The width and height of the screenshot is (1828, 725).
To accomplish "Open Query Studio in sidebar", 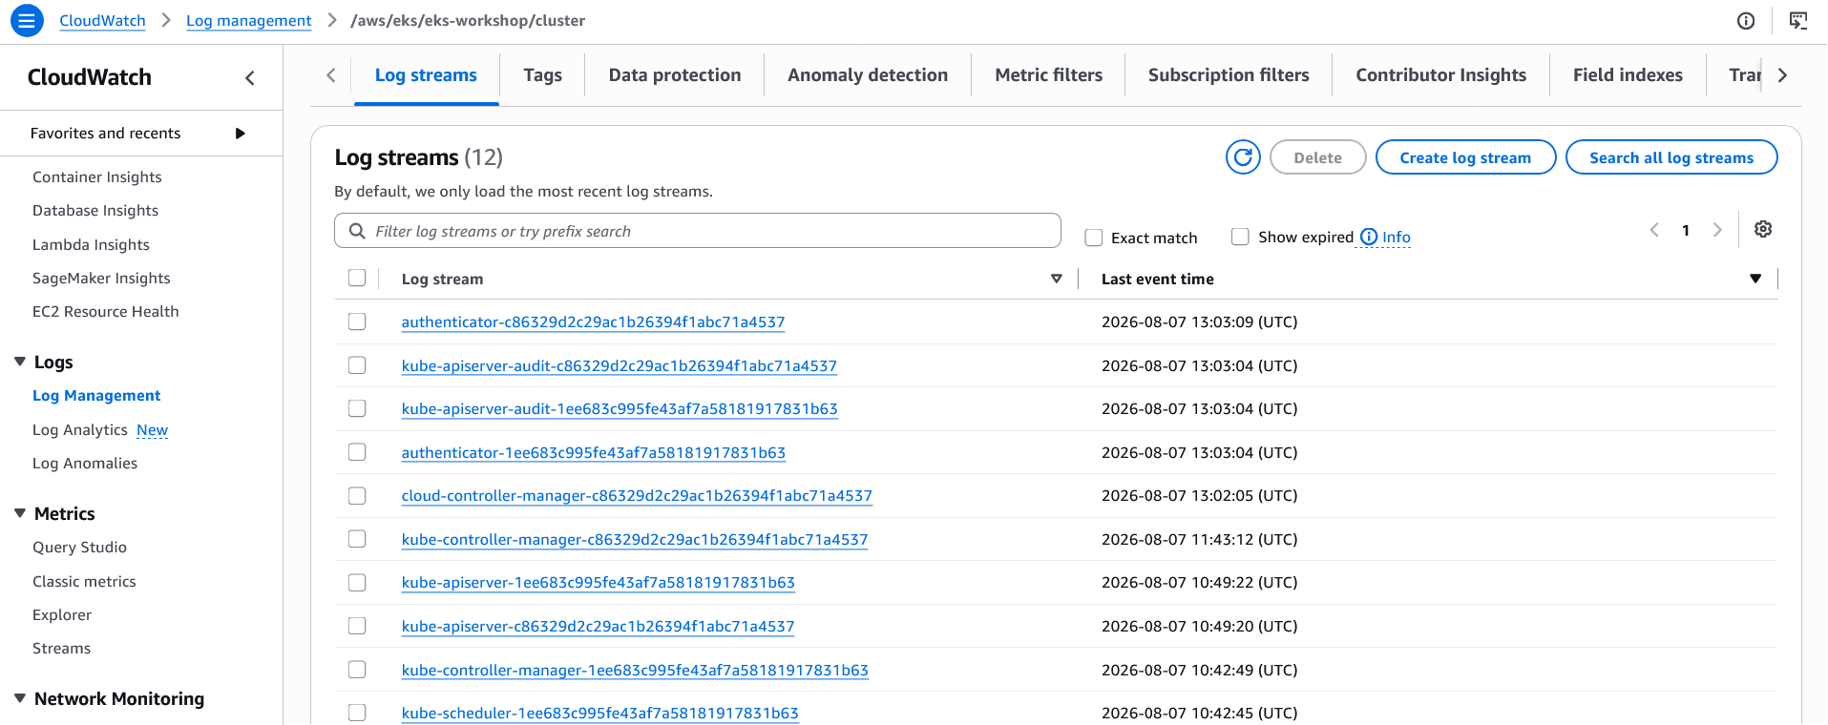I will pyautogui.click(x=79, y=548).
